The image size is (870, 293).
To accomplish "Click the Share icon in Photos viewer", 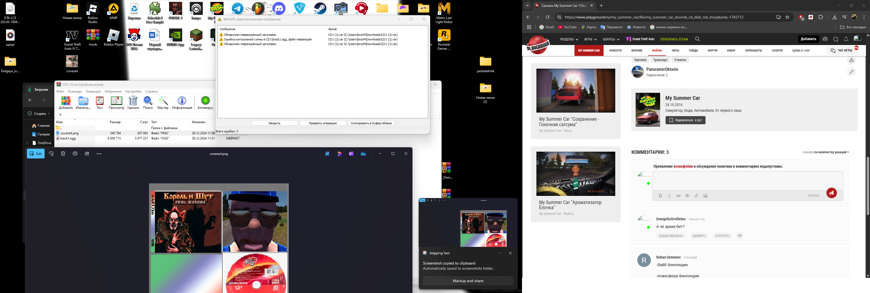I will [87, 154].
